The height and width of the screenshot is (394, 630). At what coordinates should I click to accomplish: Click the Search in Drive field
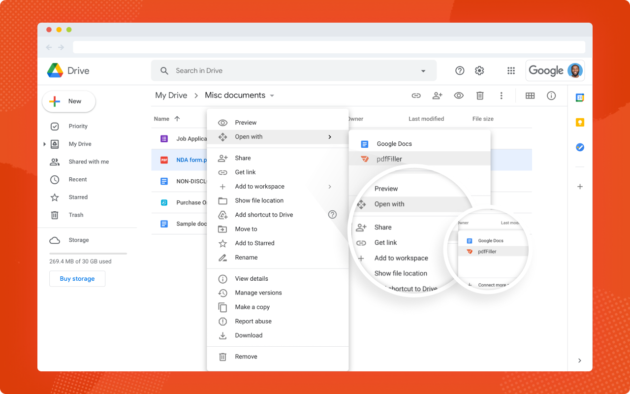pyautogui.click(x=293, y=70)
